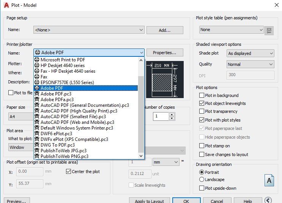Click printer icon beside Microsoft Print to PDF
This screenshot has height=203, width=282.
(x=37, y=59)
